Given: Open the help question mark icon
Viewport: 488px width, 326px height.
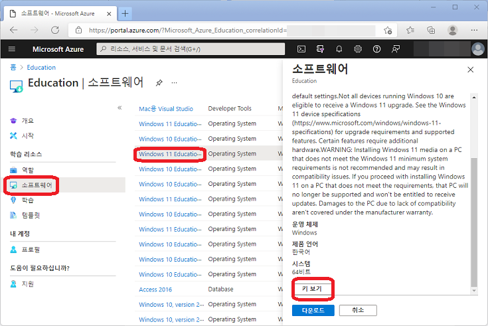Looking at the screenshot, I should pos(376,49).
